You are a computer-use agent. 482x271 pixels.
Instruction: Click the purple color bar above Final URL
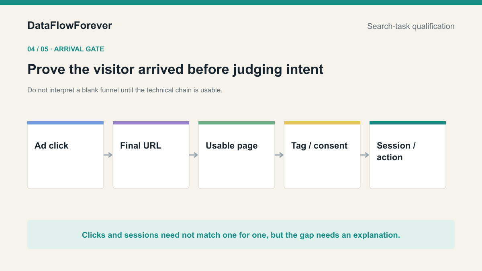[151, 123]
